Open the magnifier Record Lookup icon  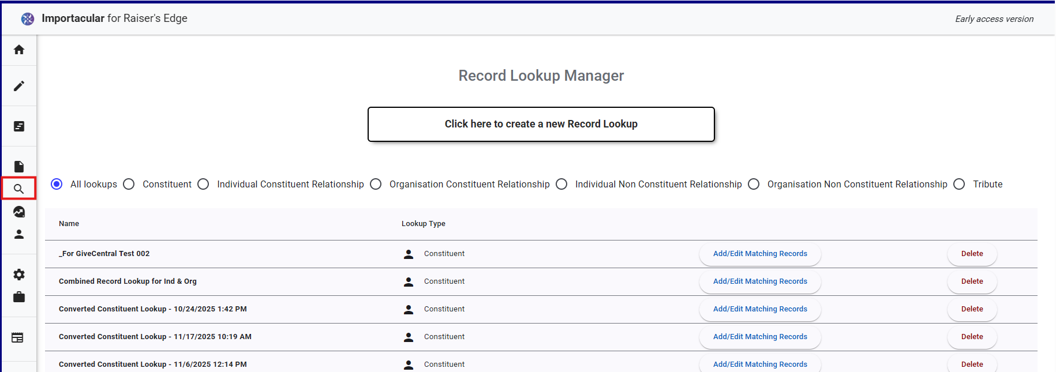pos(19,189)
